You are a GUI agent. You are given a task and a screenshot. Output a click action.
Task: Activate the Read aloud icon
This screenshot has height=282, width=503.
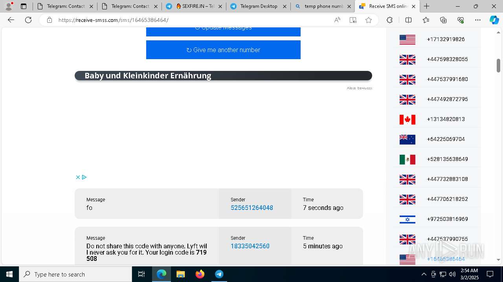[x=337, y=20]
